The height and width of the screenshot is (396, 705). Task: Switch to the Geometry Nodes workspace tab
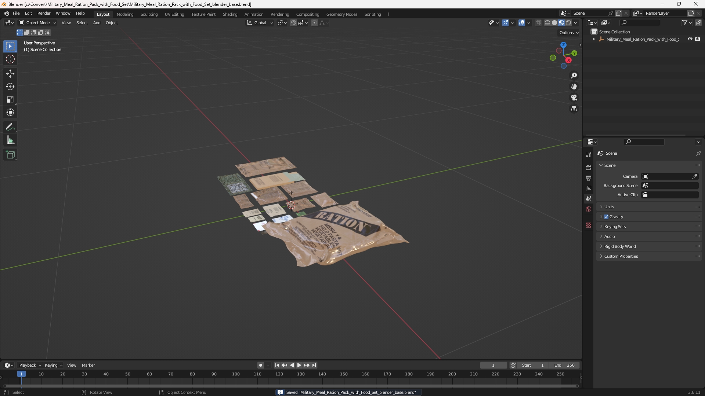tap(341, 14)
